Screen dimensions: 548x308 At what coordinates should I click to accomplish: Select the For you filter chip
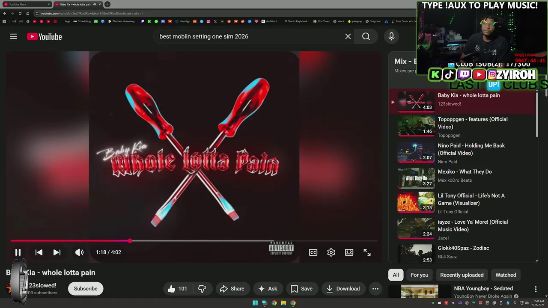420,275
